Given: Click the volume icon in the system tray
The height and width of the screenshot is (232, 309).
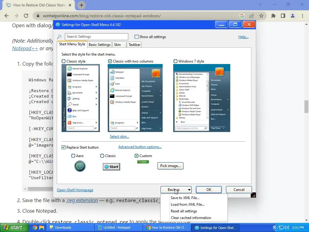Looking at the screenshot, I should 287,227.
